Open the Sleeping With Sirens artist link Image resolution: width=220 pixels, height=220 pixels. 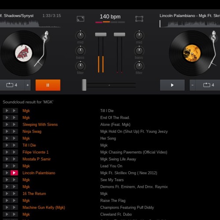(x=40, y=125)
